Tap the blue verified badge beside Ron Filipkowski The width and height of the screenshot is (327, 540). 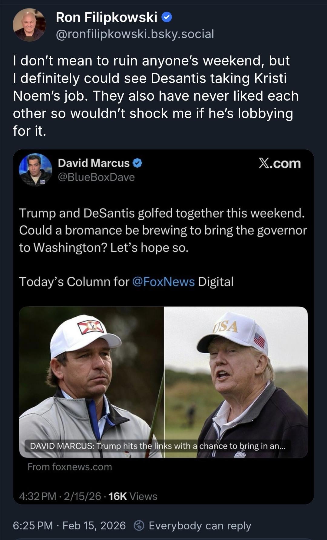coord(167,18)
